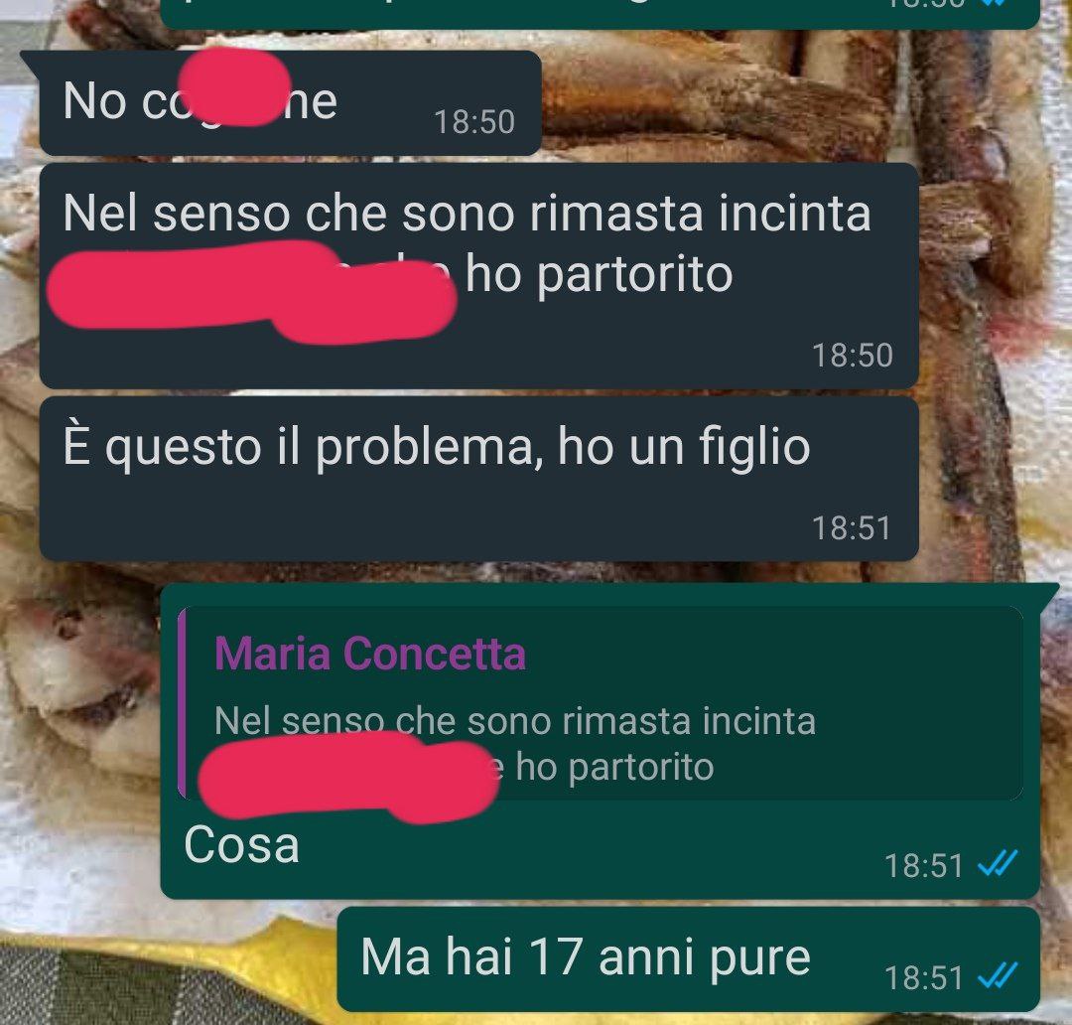This screenshot has width=1072, height=1025.
Task: Tap the blue read ticks on "Ma hai 17 anni pure"
Action: pyautogui.click(x=998, y=975)
